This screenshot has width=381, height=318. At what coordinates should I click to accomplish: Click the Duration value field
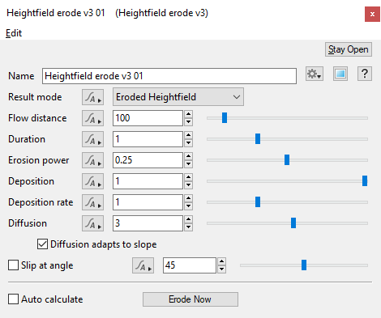pyautogui.click(x=148, y=139)
